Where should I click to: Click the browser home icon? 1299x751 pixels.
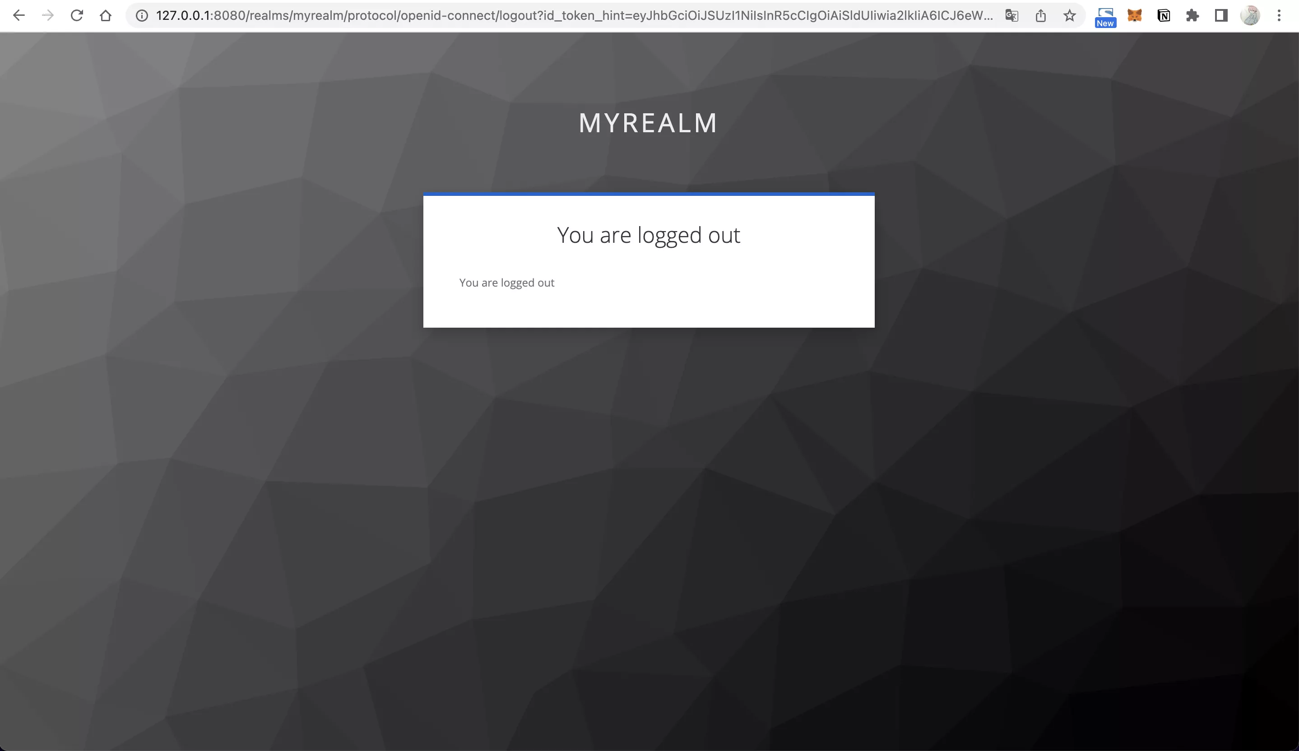pyautogui.click(x=105, y=15)
